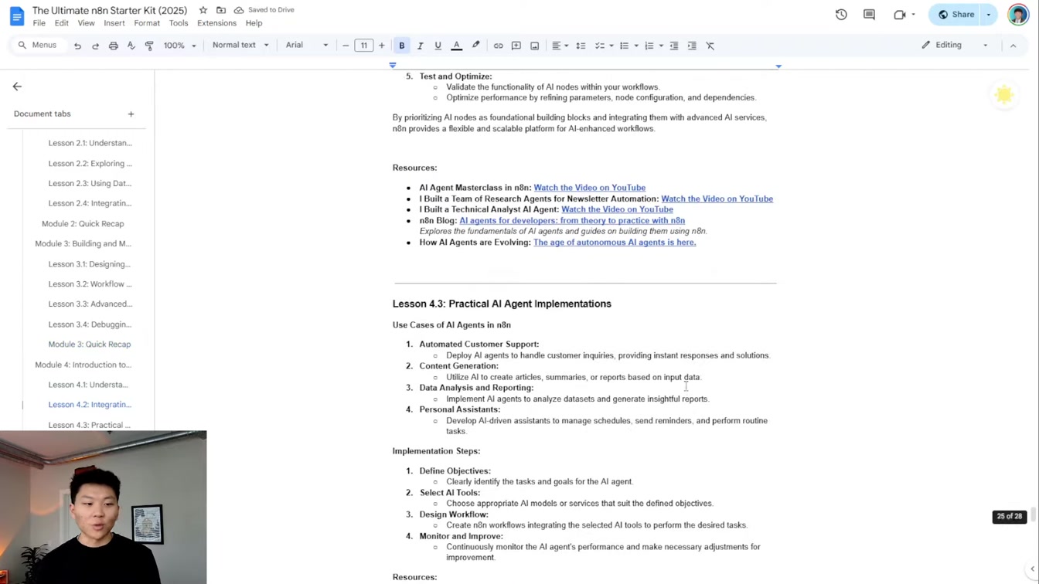The width and height of the screenshot is (1039, 584).
Task: Open the Google Docs home icon
Action: [x=16, y=16]
